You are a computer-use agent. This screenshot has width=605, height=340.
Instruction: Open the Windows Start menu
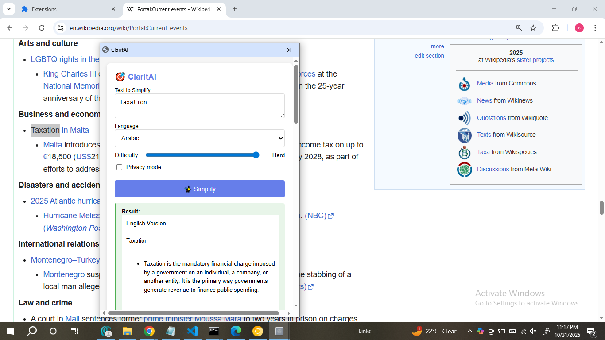(x=10, y=331)
